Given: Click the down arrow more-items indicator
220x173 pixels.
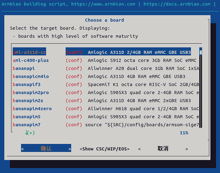Looking at the screenshot, I should click(30, 133).
